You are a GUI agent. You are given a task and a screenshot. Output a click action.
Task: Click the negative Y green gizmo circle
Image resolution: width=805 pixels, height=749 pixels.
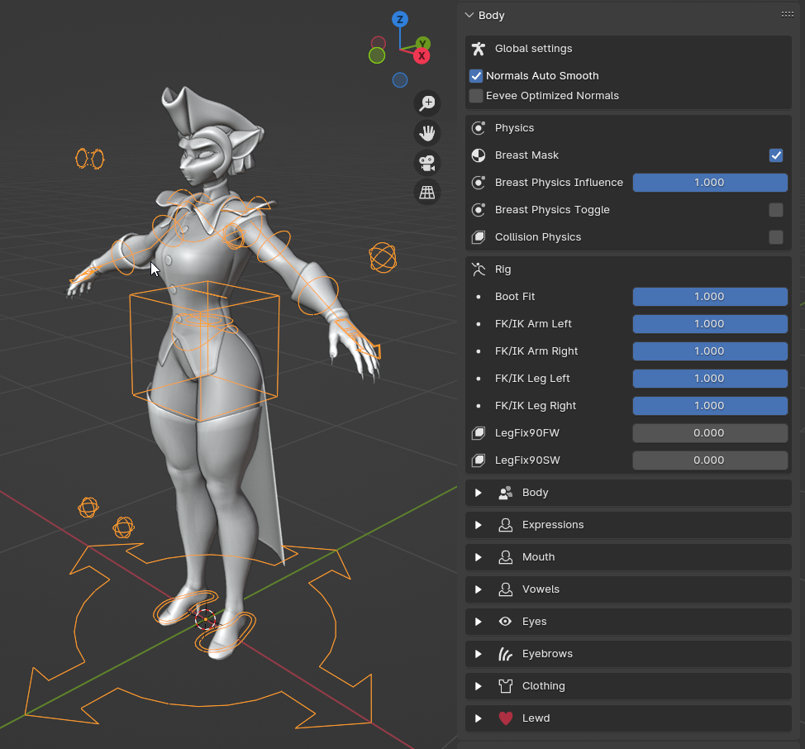point(377,55)
